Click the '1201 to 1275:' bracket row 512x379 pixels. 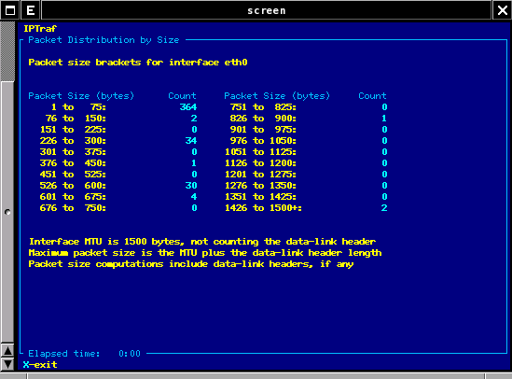point(260,175)
